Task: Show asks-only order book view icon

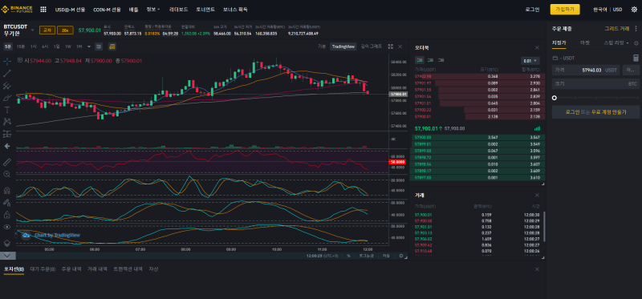Action: pos(441,60)
